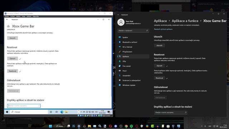This screenshot has width=229, height=129.
Task: Open Soukromí a zabezpečení in sidebar
Action: (x=133, y=80)
